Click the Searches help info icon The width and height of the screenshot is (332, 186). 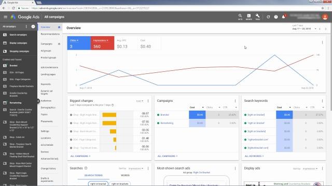pyautogui.click(x=86, y=168)
